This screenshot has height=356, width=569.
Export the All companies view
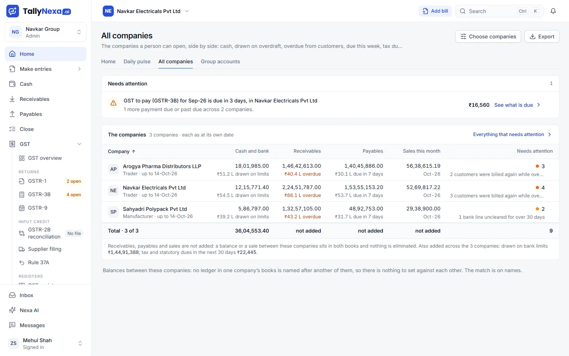(542, 36)
